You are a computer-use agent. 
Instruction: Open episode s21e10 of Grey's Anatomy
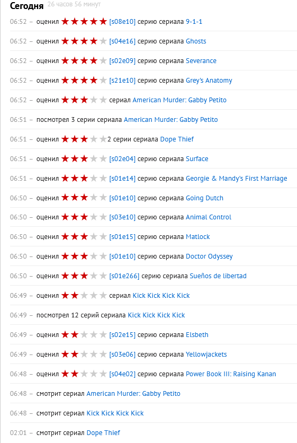(x=122, y=81)
